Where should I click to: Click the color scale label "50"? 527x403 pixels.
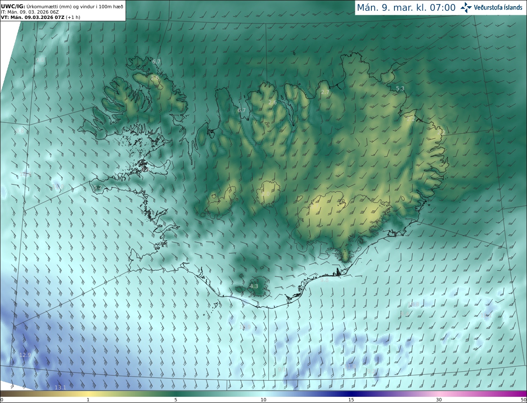point(524,400)
